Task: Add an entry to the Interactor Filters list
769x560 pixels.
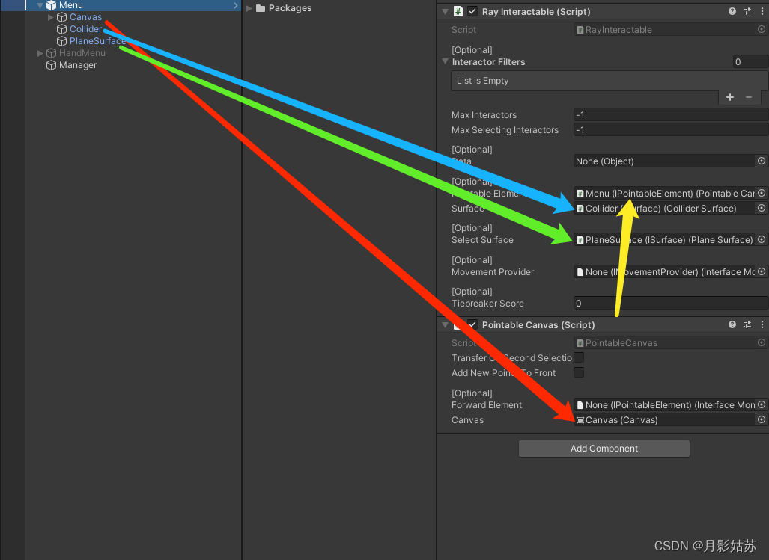Action: pyautogui.click(x=729, y=97)
